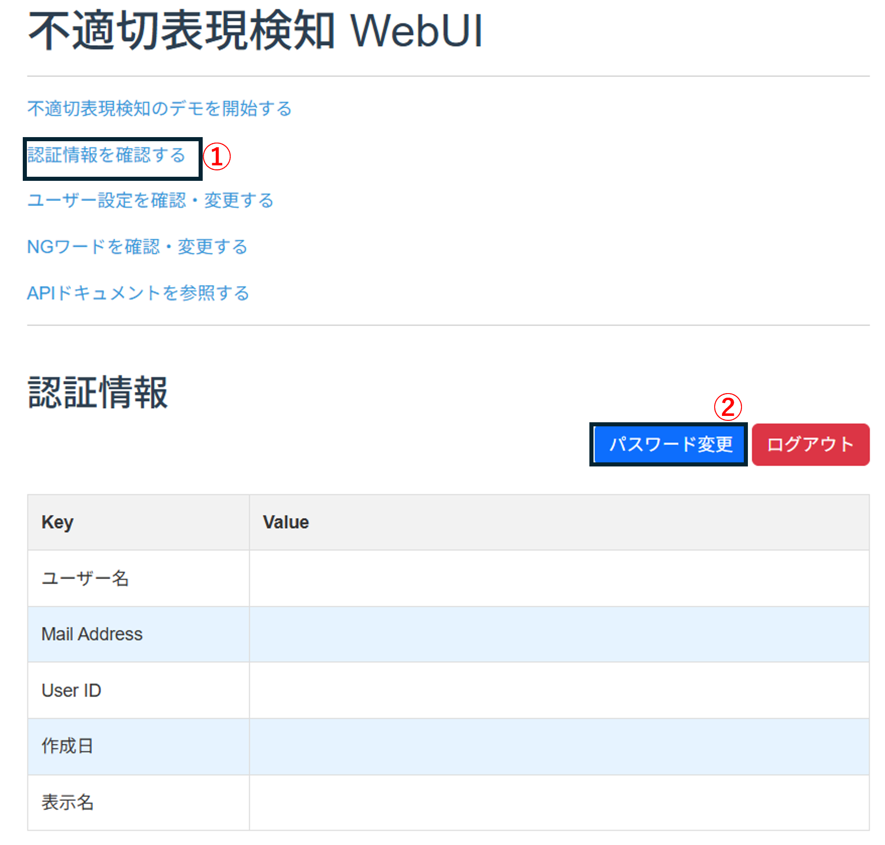Click the red circled number 2 marker
The image size is (885, 845).
(727, 407)
